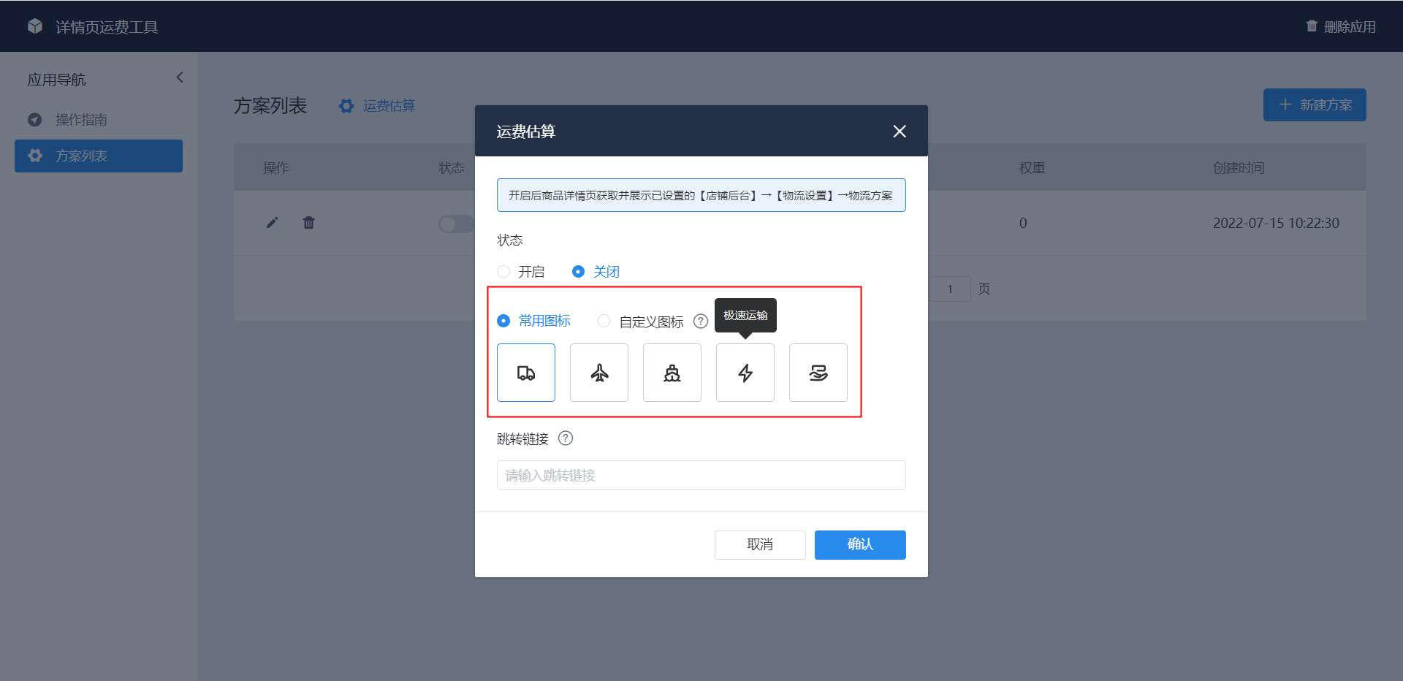This screenshot has height=681, width=1403.
Task: Click the cube app logo in the header
Action: click(x=35, y=26)
